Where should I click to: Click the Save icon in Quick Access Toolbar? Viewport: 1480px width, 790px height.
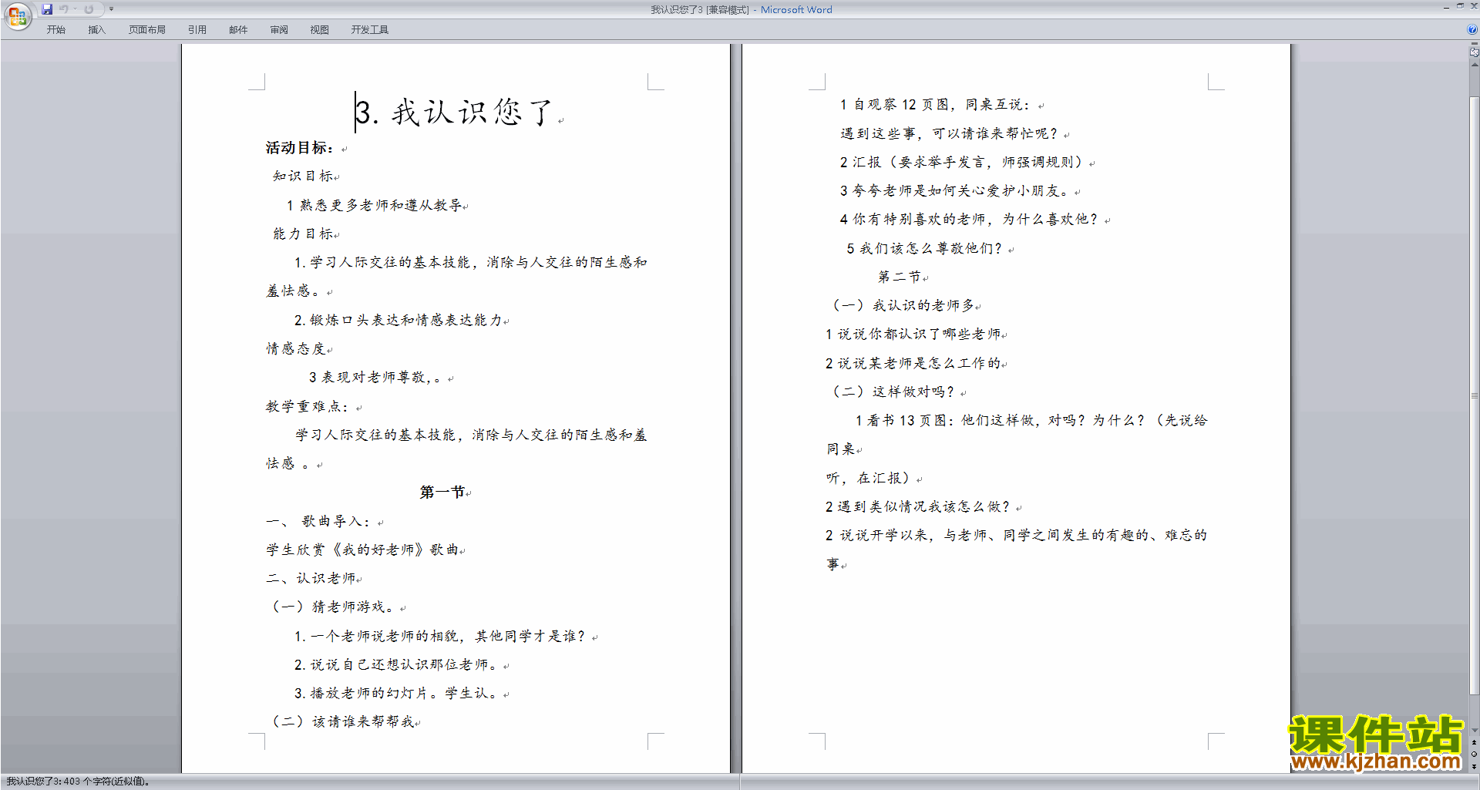[47, 9]
